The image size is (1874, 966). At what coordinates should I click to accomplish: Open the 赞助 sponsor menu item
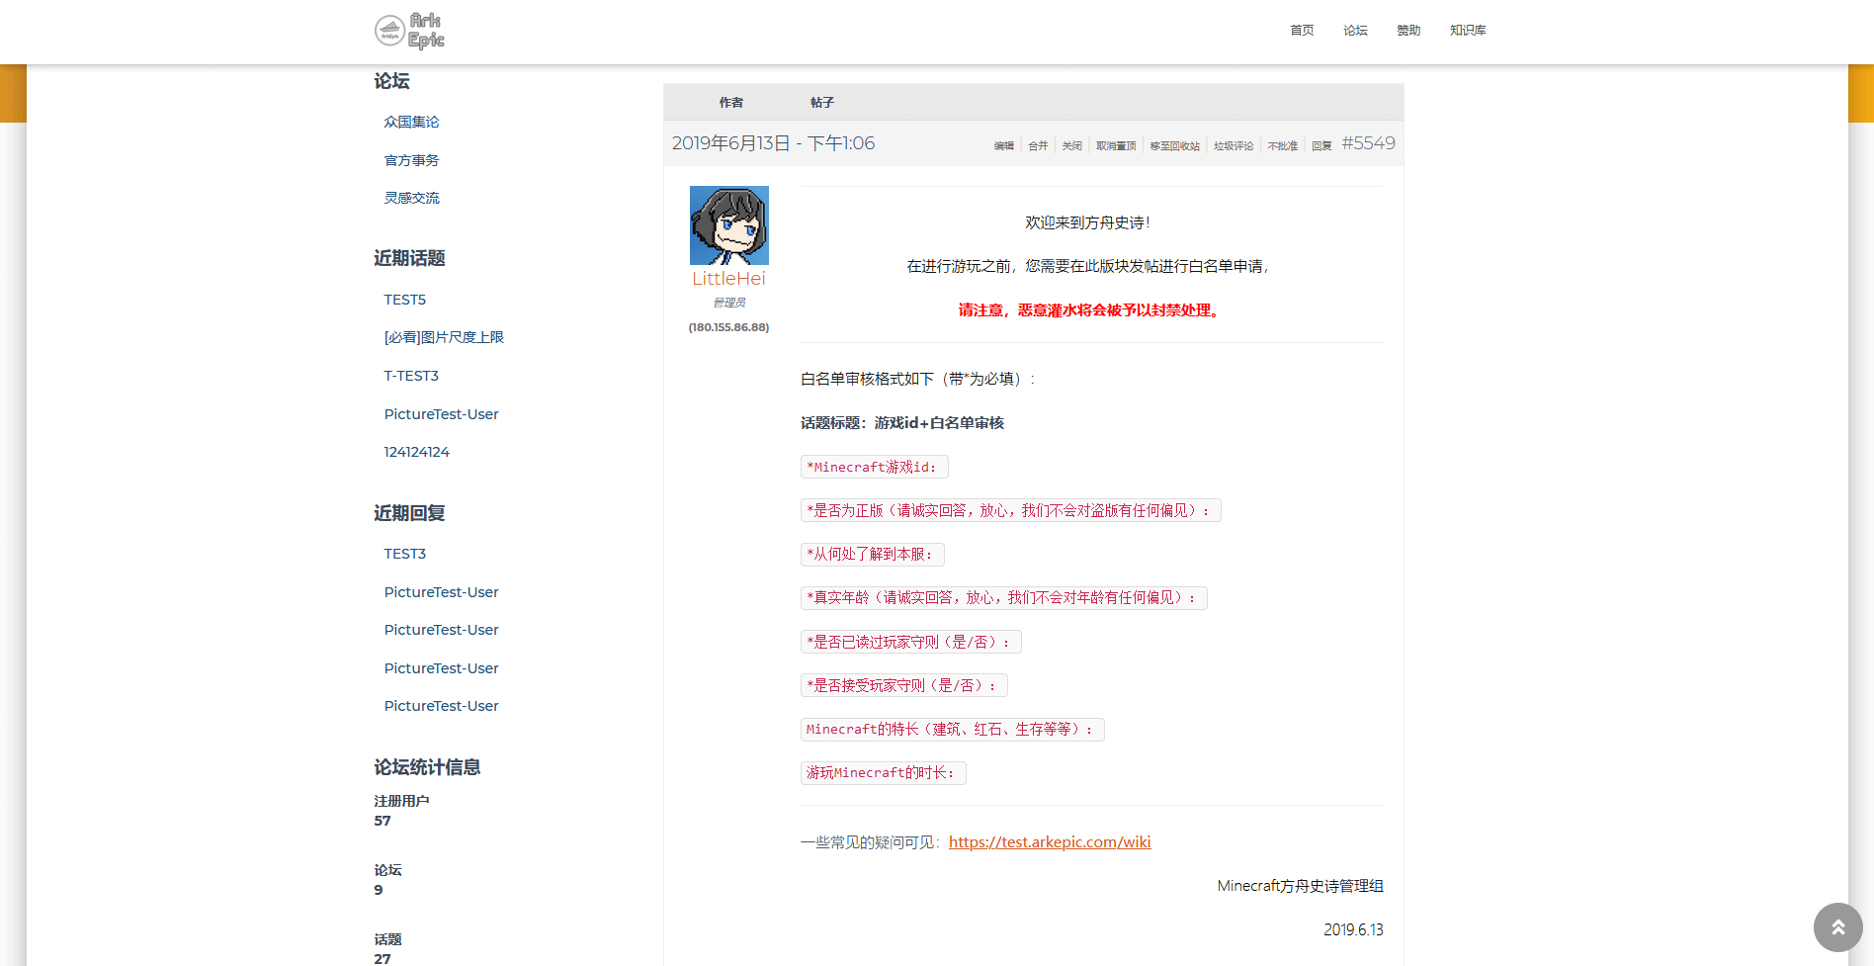click(1408, 31)
